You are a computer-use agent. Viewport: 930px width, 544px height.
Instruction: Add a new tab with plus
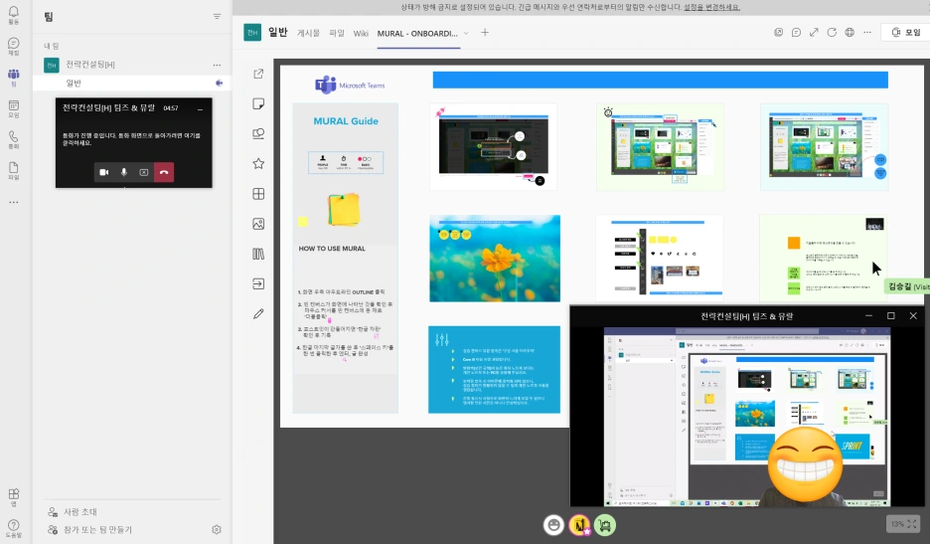(x=485, y=33)
